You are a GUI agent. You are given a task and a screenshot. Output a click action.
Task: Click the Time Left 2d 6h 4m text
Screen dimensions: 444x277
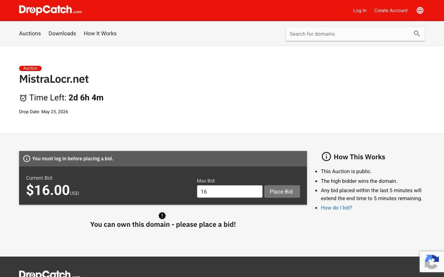[66, 98]
